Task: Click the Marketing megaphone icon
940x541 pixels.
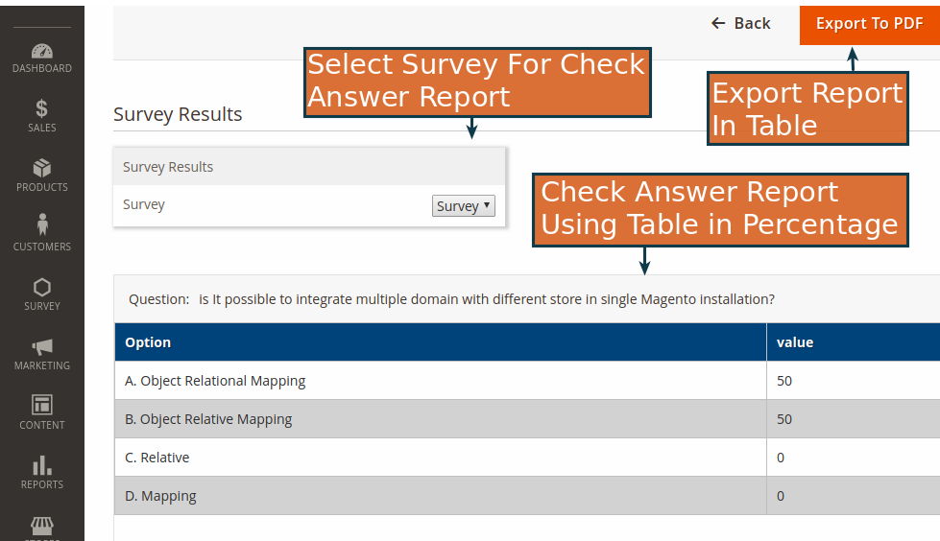Action: pyautogui.click(x=42, y=347)
